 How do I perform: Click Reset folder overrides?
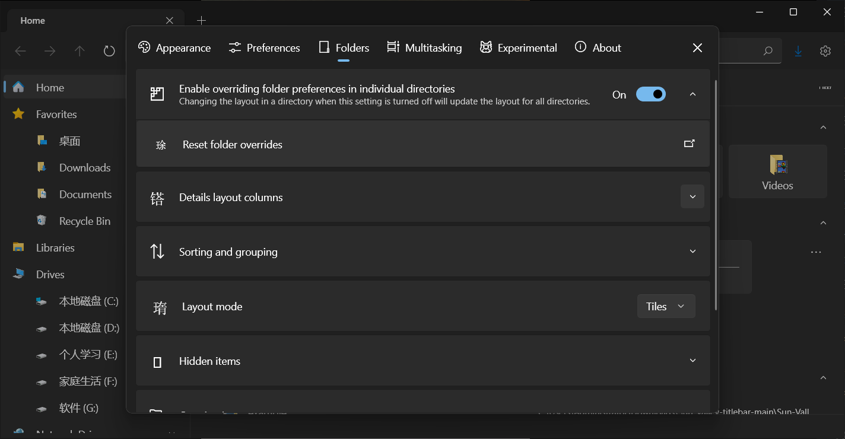tap(233, 144)
